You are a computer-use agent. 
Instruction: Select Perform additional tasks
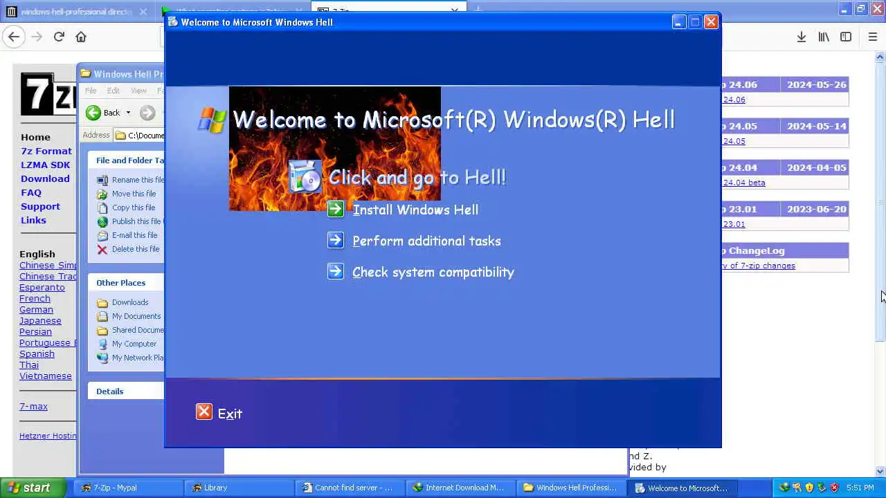pos(426,241)
